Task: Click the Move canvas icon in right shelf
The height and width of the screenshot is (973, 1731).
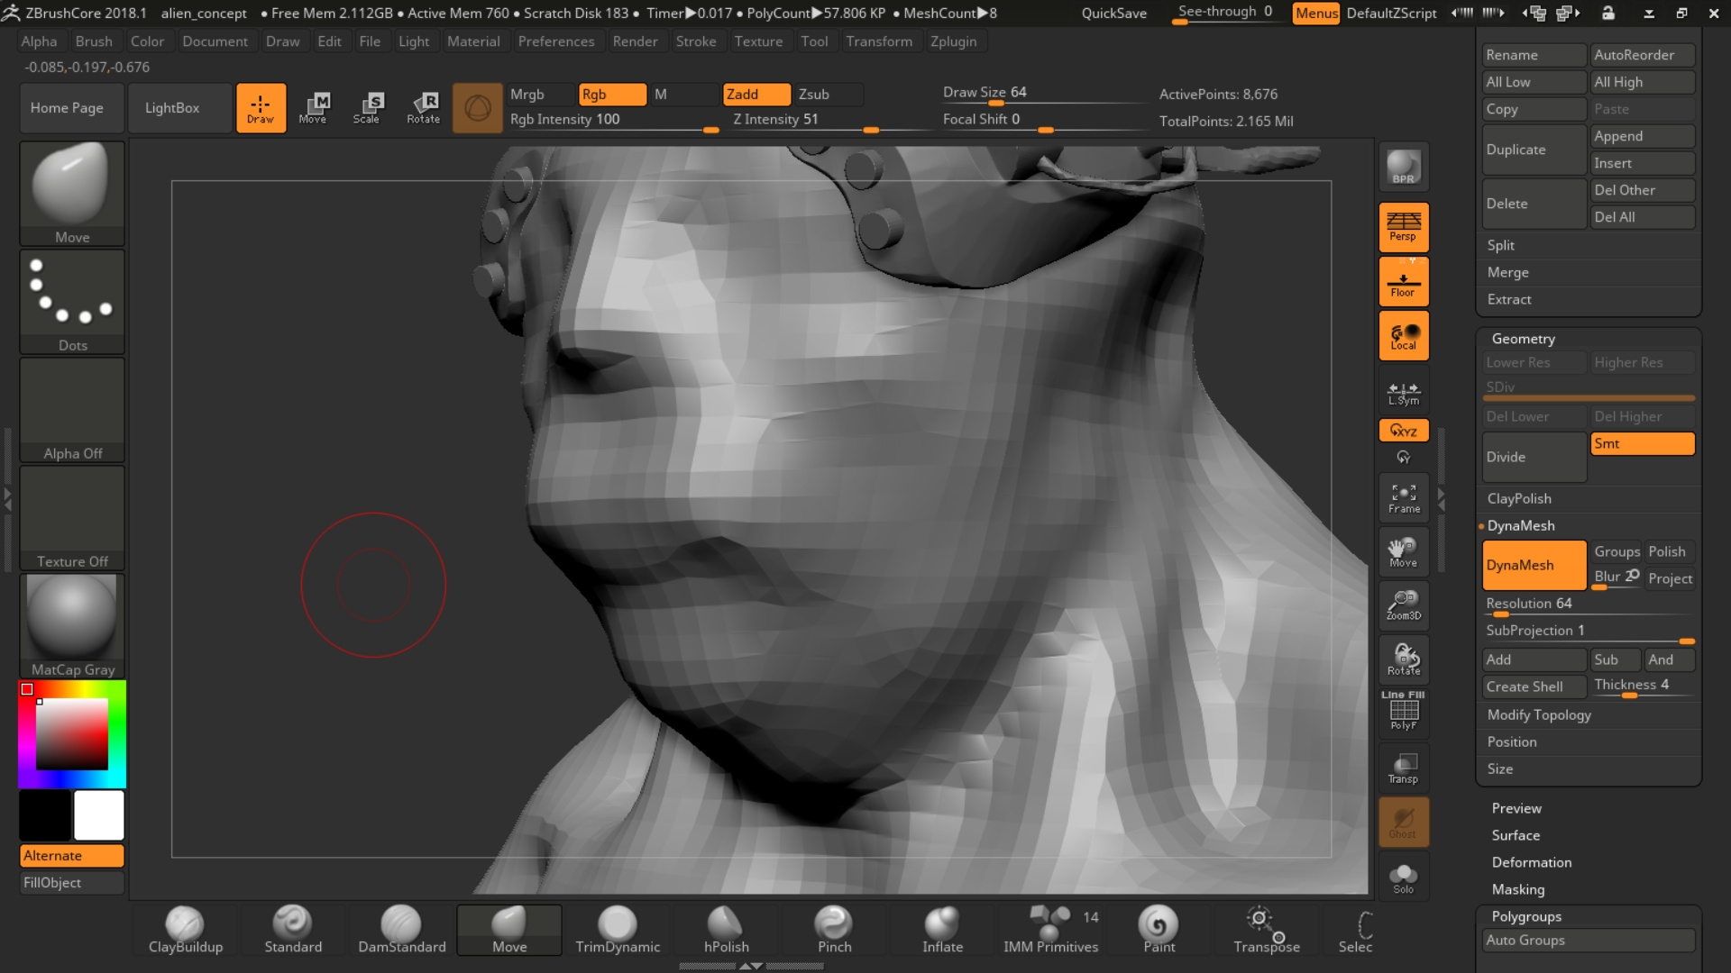Action: click(1404, 551)
